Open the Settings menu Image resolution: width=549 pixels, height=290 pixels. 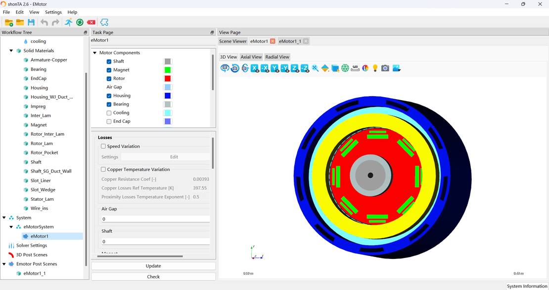tap(53, 12)
